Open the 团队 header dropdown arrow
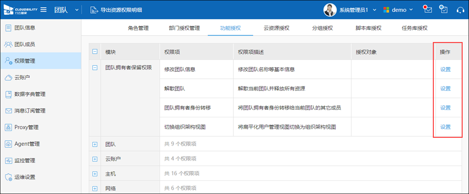This screenshot has height=194, width=469. click(x=77, y=10)
